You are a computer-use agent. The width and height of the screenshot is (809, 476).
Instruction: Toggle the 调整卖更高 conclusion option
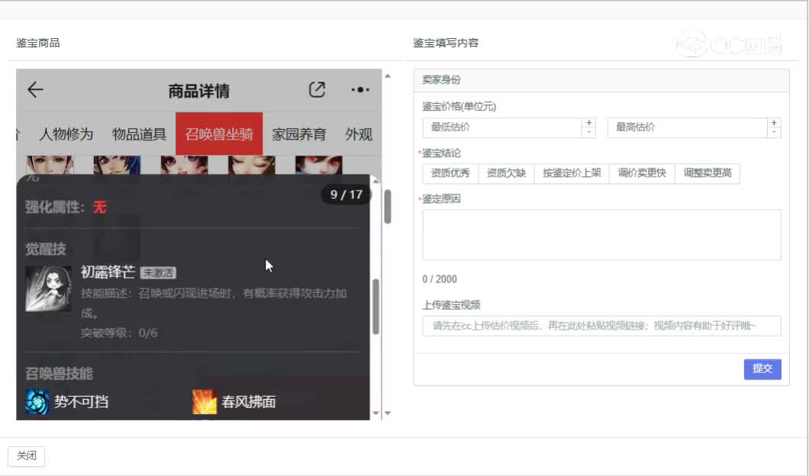click(x=707, y=173)
